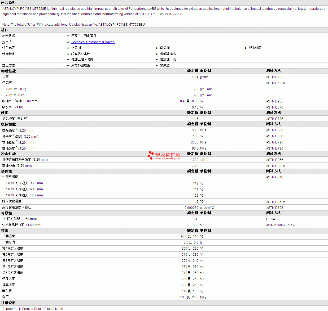The image size is (328, 311).
Task: Open the Technical Datasheet (English) link
Action: [93, 42]
